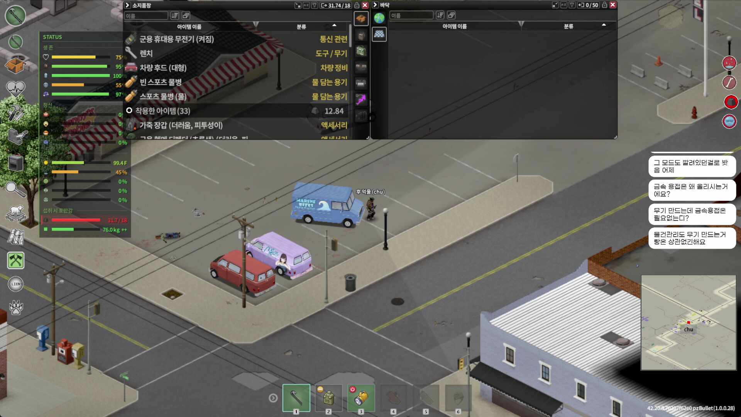
Task: Open the health heart panel
Action: (16, 89)
